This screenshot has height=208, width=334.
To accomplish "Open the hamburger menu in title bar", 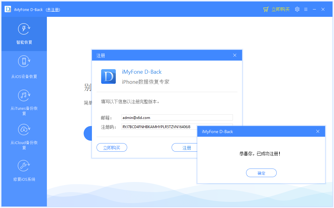I will click(306, 9).
